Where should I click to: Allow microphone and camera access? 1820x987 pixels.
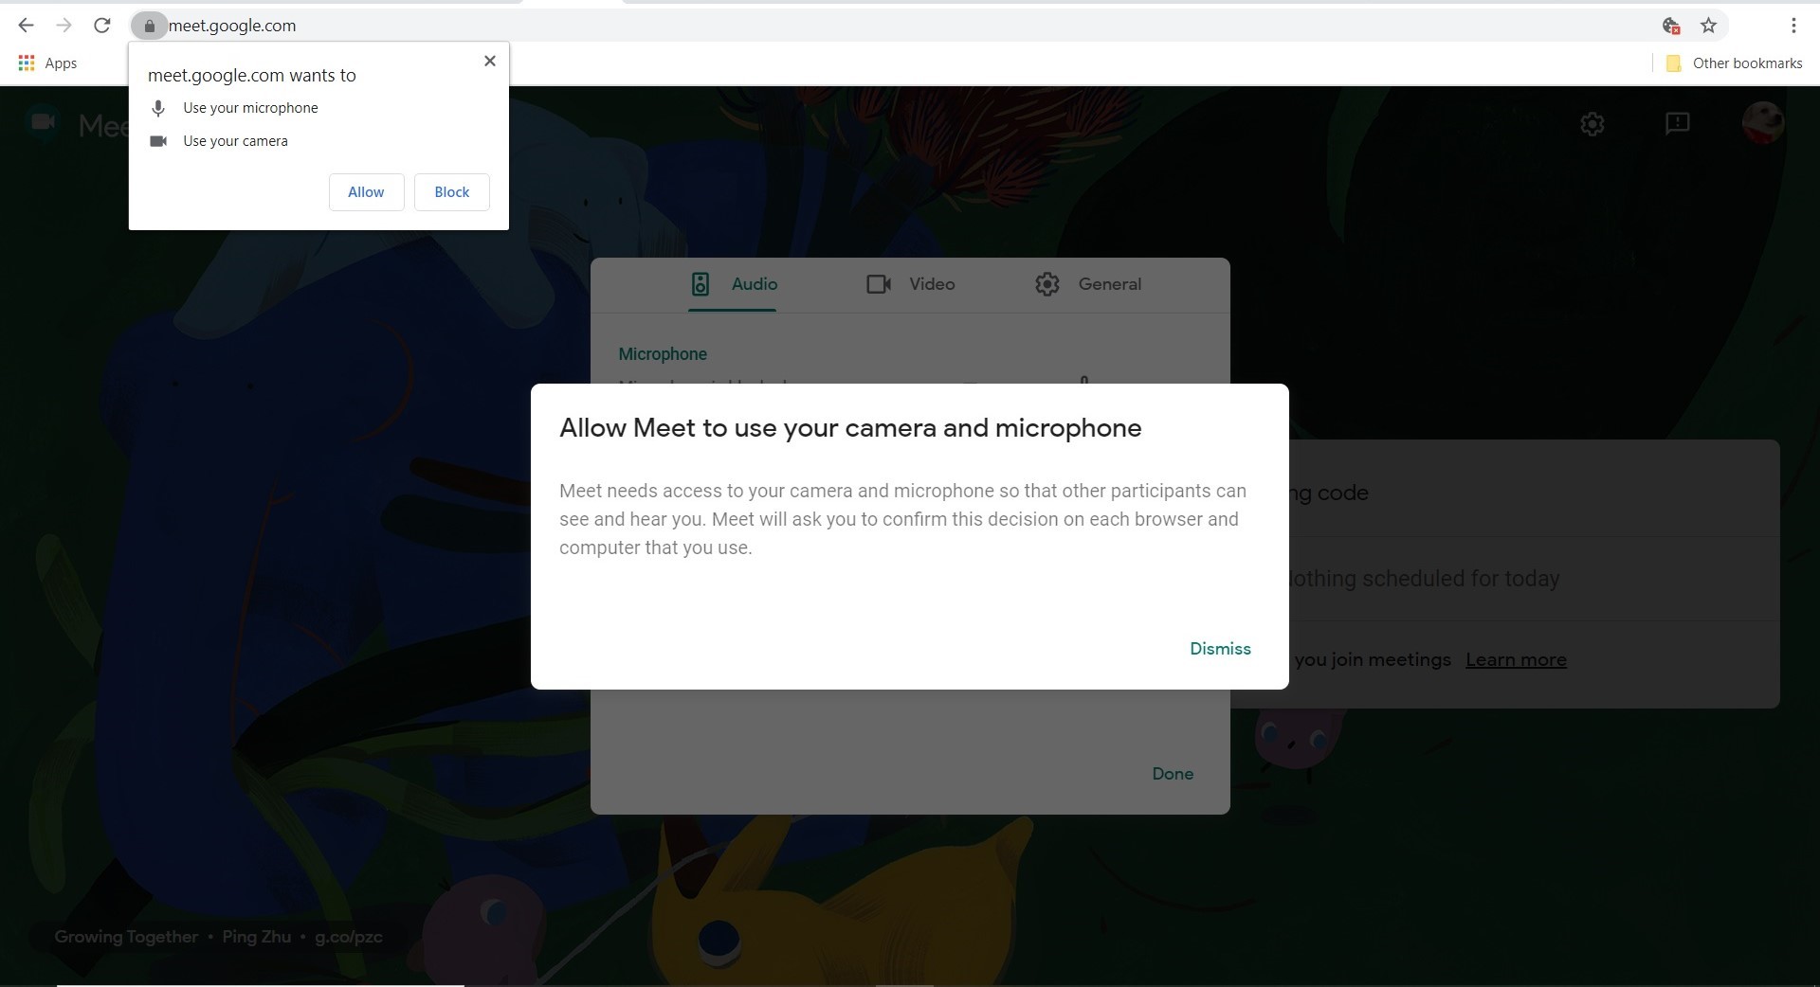(366, 192)
